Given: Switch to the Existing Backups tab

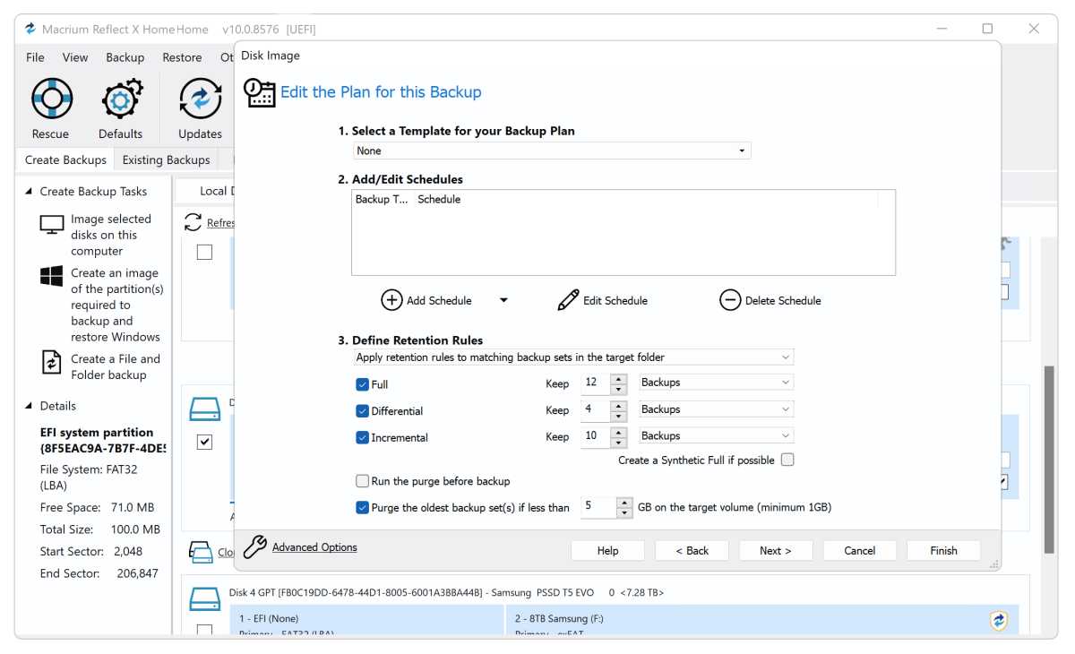Looking at the screenshot, I should pos(167,159).
